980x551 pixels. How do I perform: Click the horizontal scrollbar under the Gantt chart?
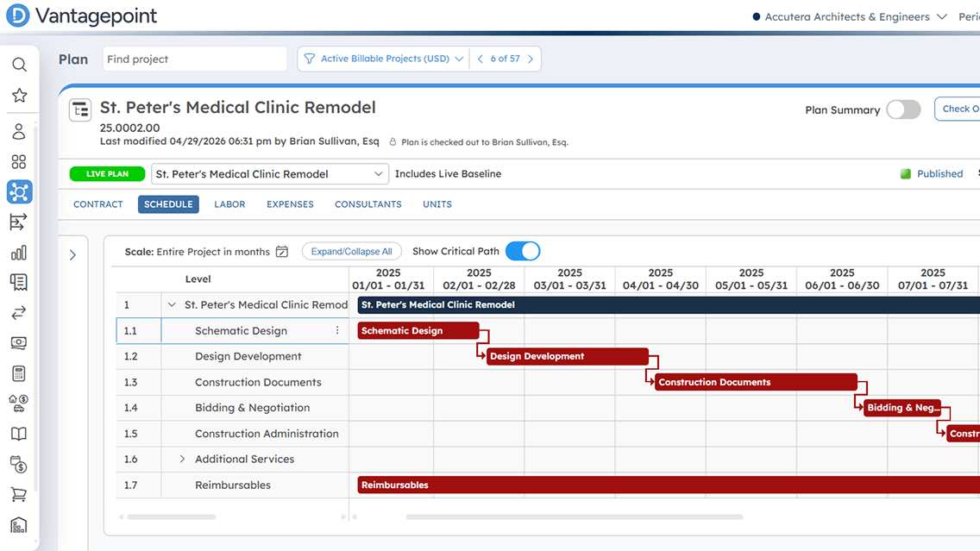[575, 517]
